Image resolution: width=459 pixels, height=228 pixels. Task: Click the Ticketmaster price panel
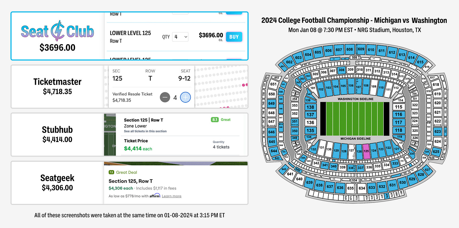pos(57,87)
